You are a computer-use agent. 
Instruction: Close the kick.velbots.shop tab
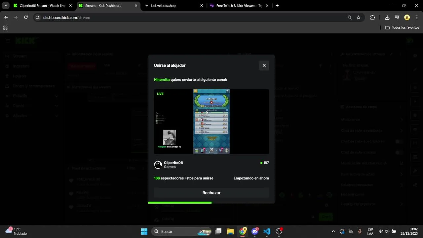tap(202, 6)
